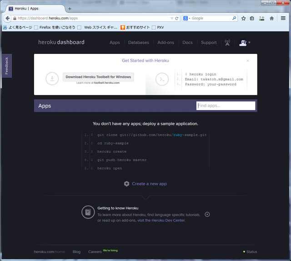291x261 pixels.
Task: Open a new tab with plus button
Action: click(x=70, y=9)
